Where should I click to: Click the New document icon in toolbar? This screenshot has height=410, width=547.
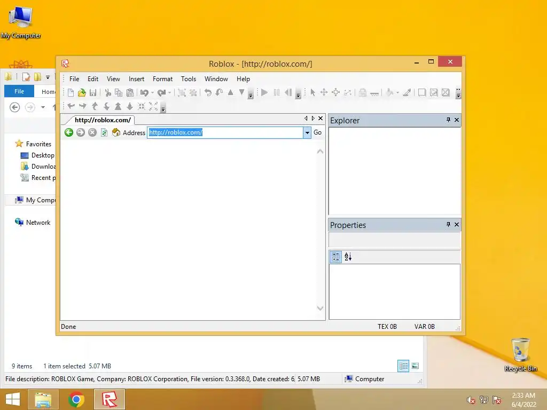(71, 92)
